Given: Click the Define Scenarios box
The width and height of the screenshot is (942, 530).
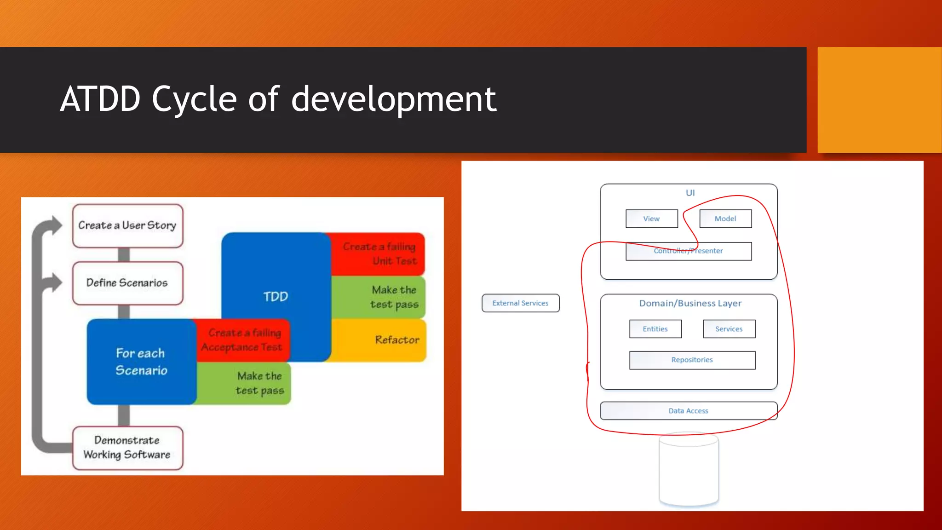Looking at the screenshot, I should pos(127,283).
